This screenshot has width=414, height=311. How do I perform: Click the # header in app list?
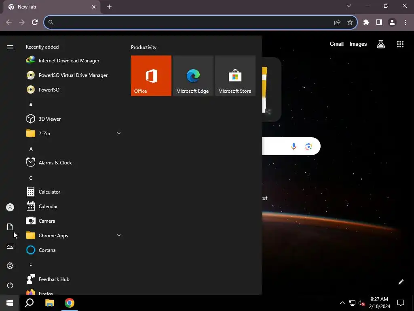click(x=31, y=105)
